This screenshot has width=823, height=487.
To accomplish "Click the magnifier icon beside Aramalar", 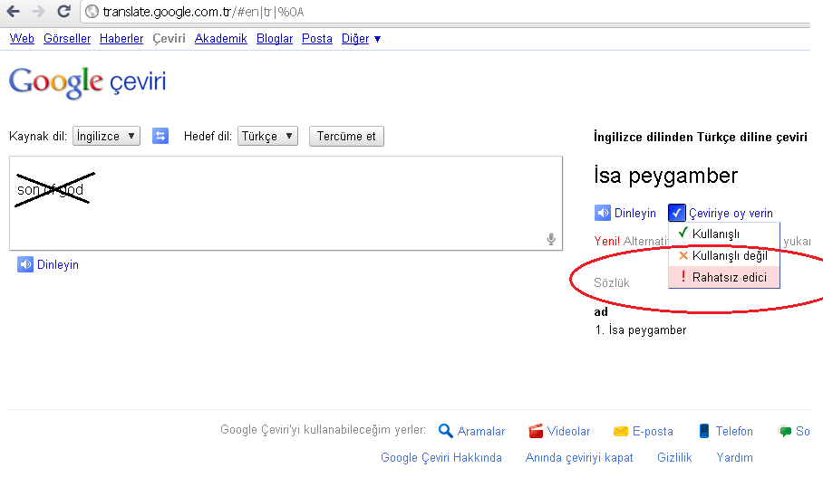I will point(445,430).
